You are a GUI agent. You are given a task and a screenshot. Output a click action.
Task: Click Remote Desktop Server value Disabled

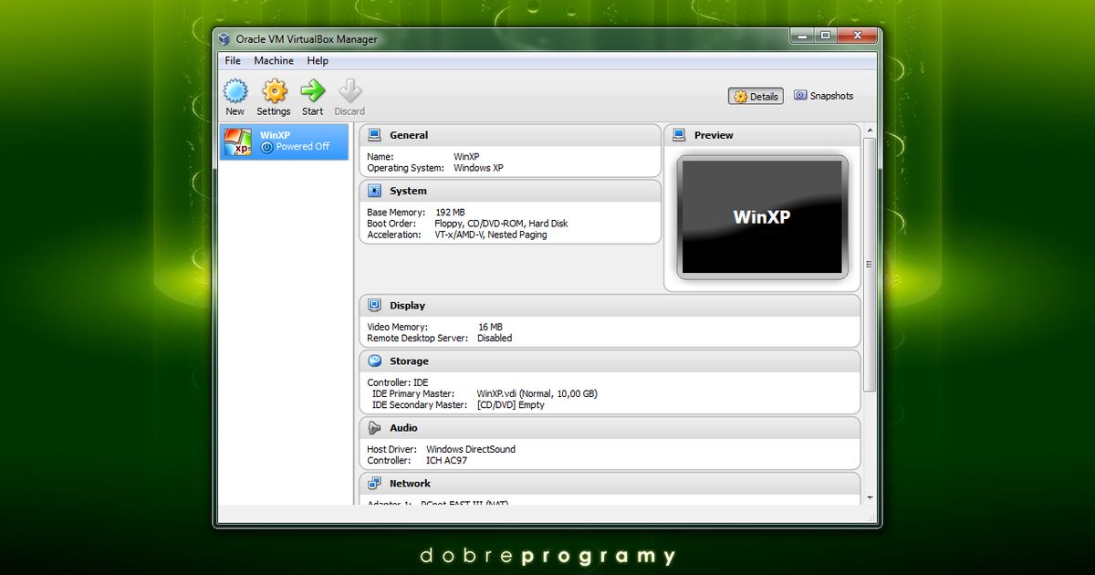495,338
